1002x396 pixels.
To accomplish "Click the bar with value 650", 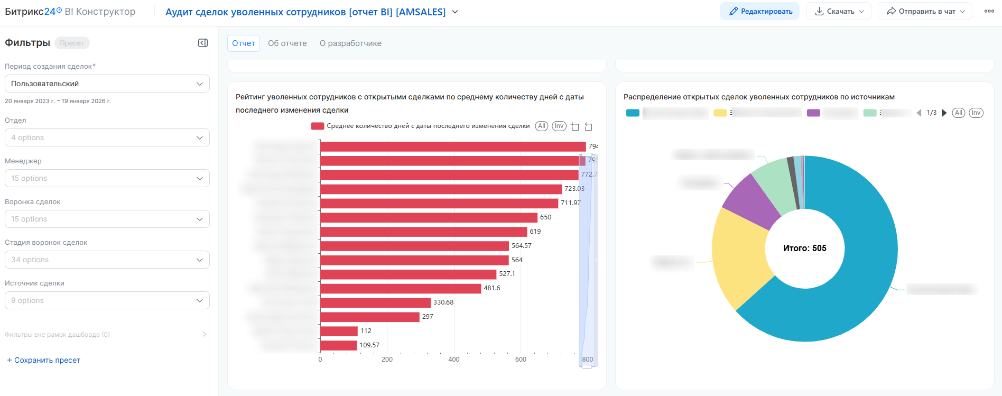I will point(429,217).
